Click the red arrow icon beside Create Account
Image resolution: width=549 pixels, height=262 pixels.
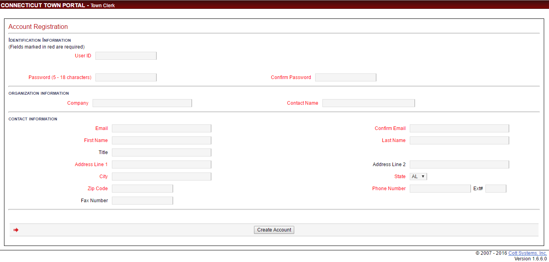pyautogui.click(x=16, y=230)
